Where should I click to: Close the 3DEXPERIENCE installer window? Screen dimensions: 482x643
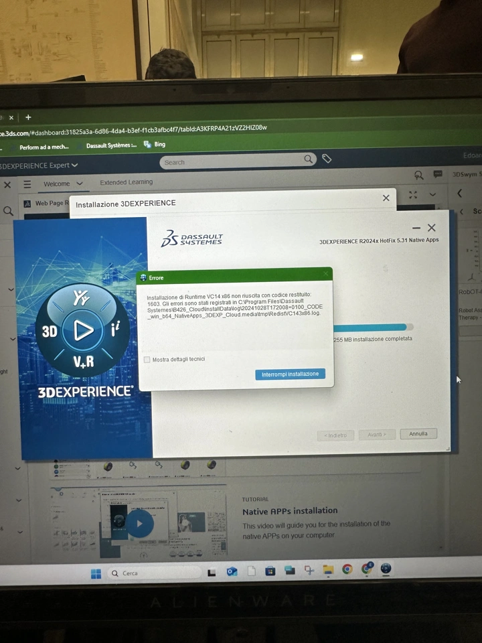432,228
